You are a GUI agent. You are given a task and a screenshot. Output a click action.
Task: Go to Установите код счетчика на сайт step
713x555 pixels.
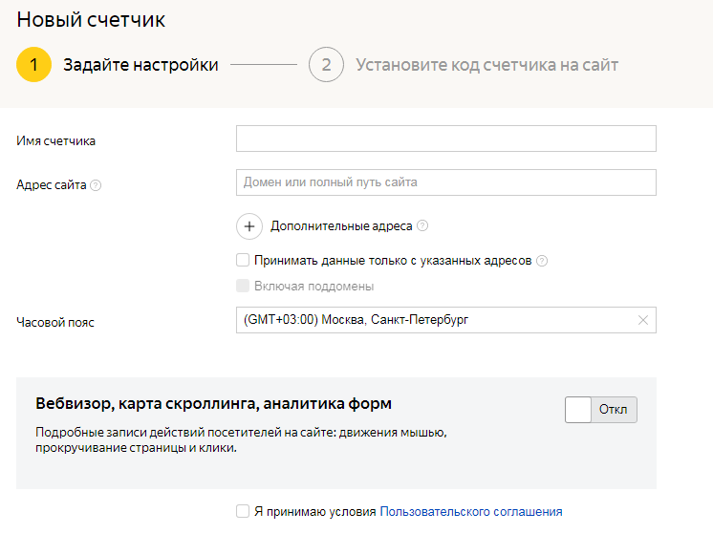coord(486,65)
